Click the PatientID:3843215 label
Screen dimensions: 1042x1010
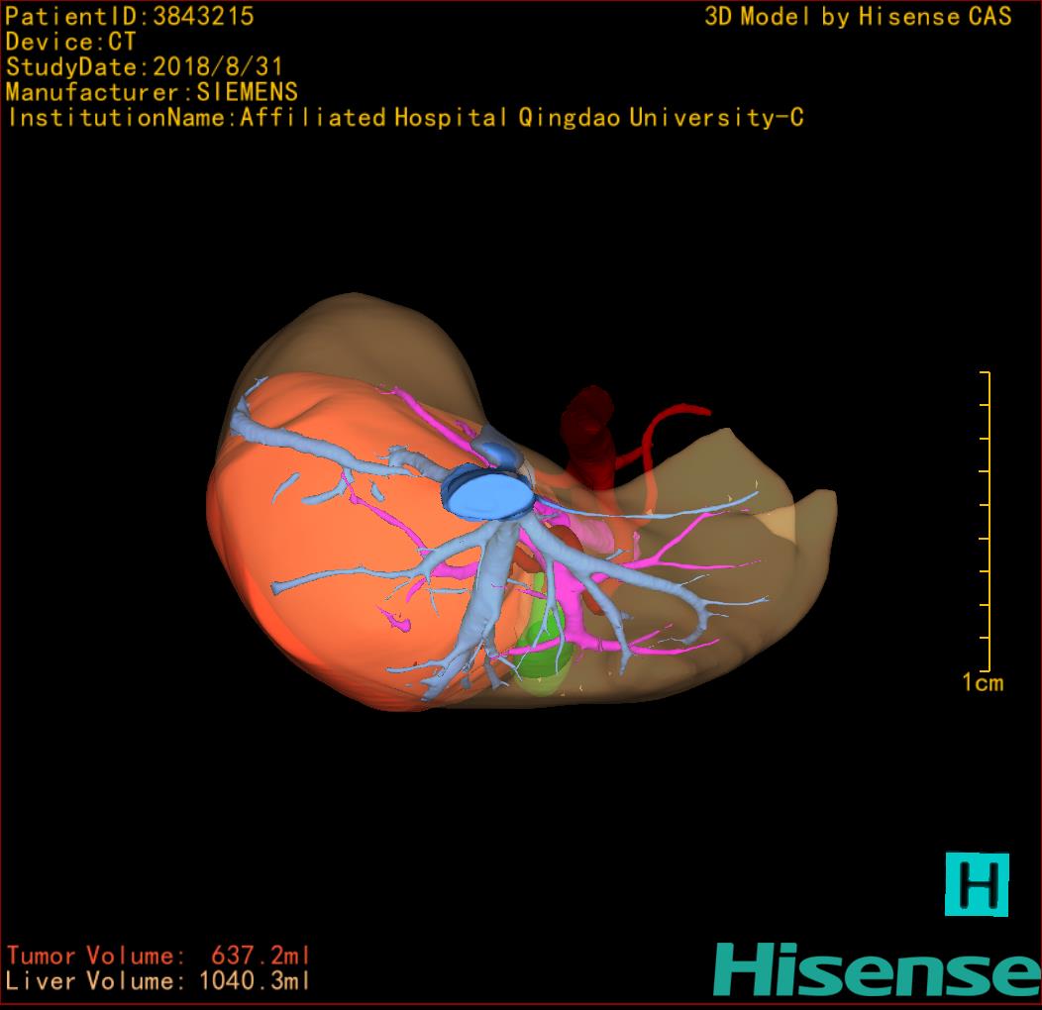130,16
